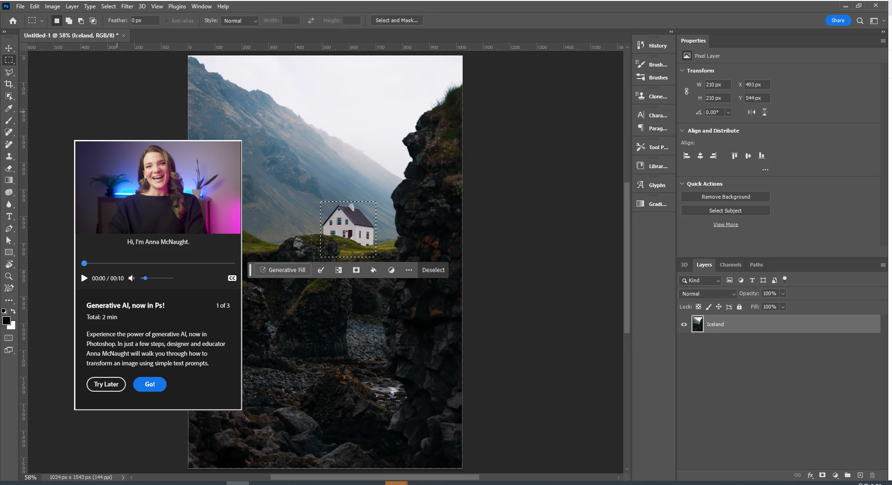Click the search magnifier icon top right

click(x=860, y=21)
